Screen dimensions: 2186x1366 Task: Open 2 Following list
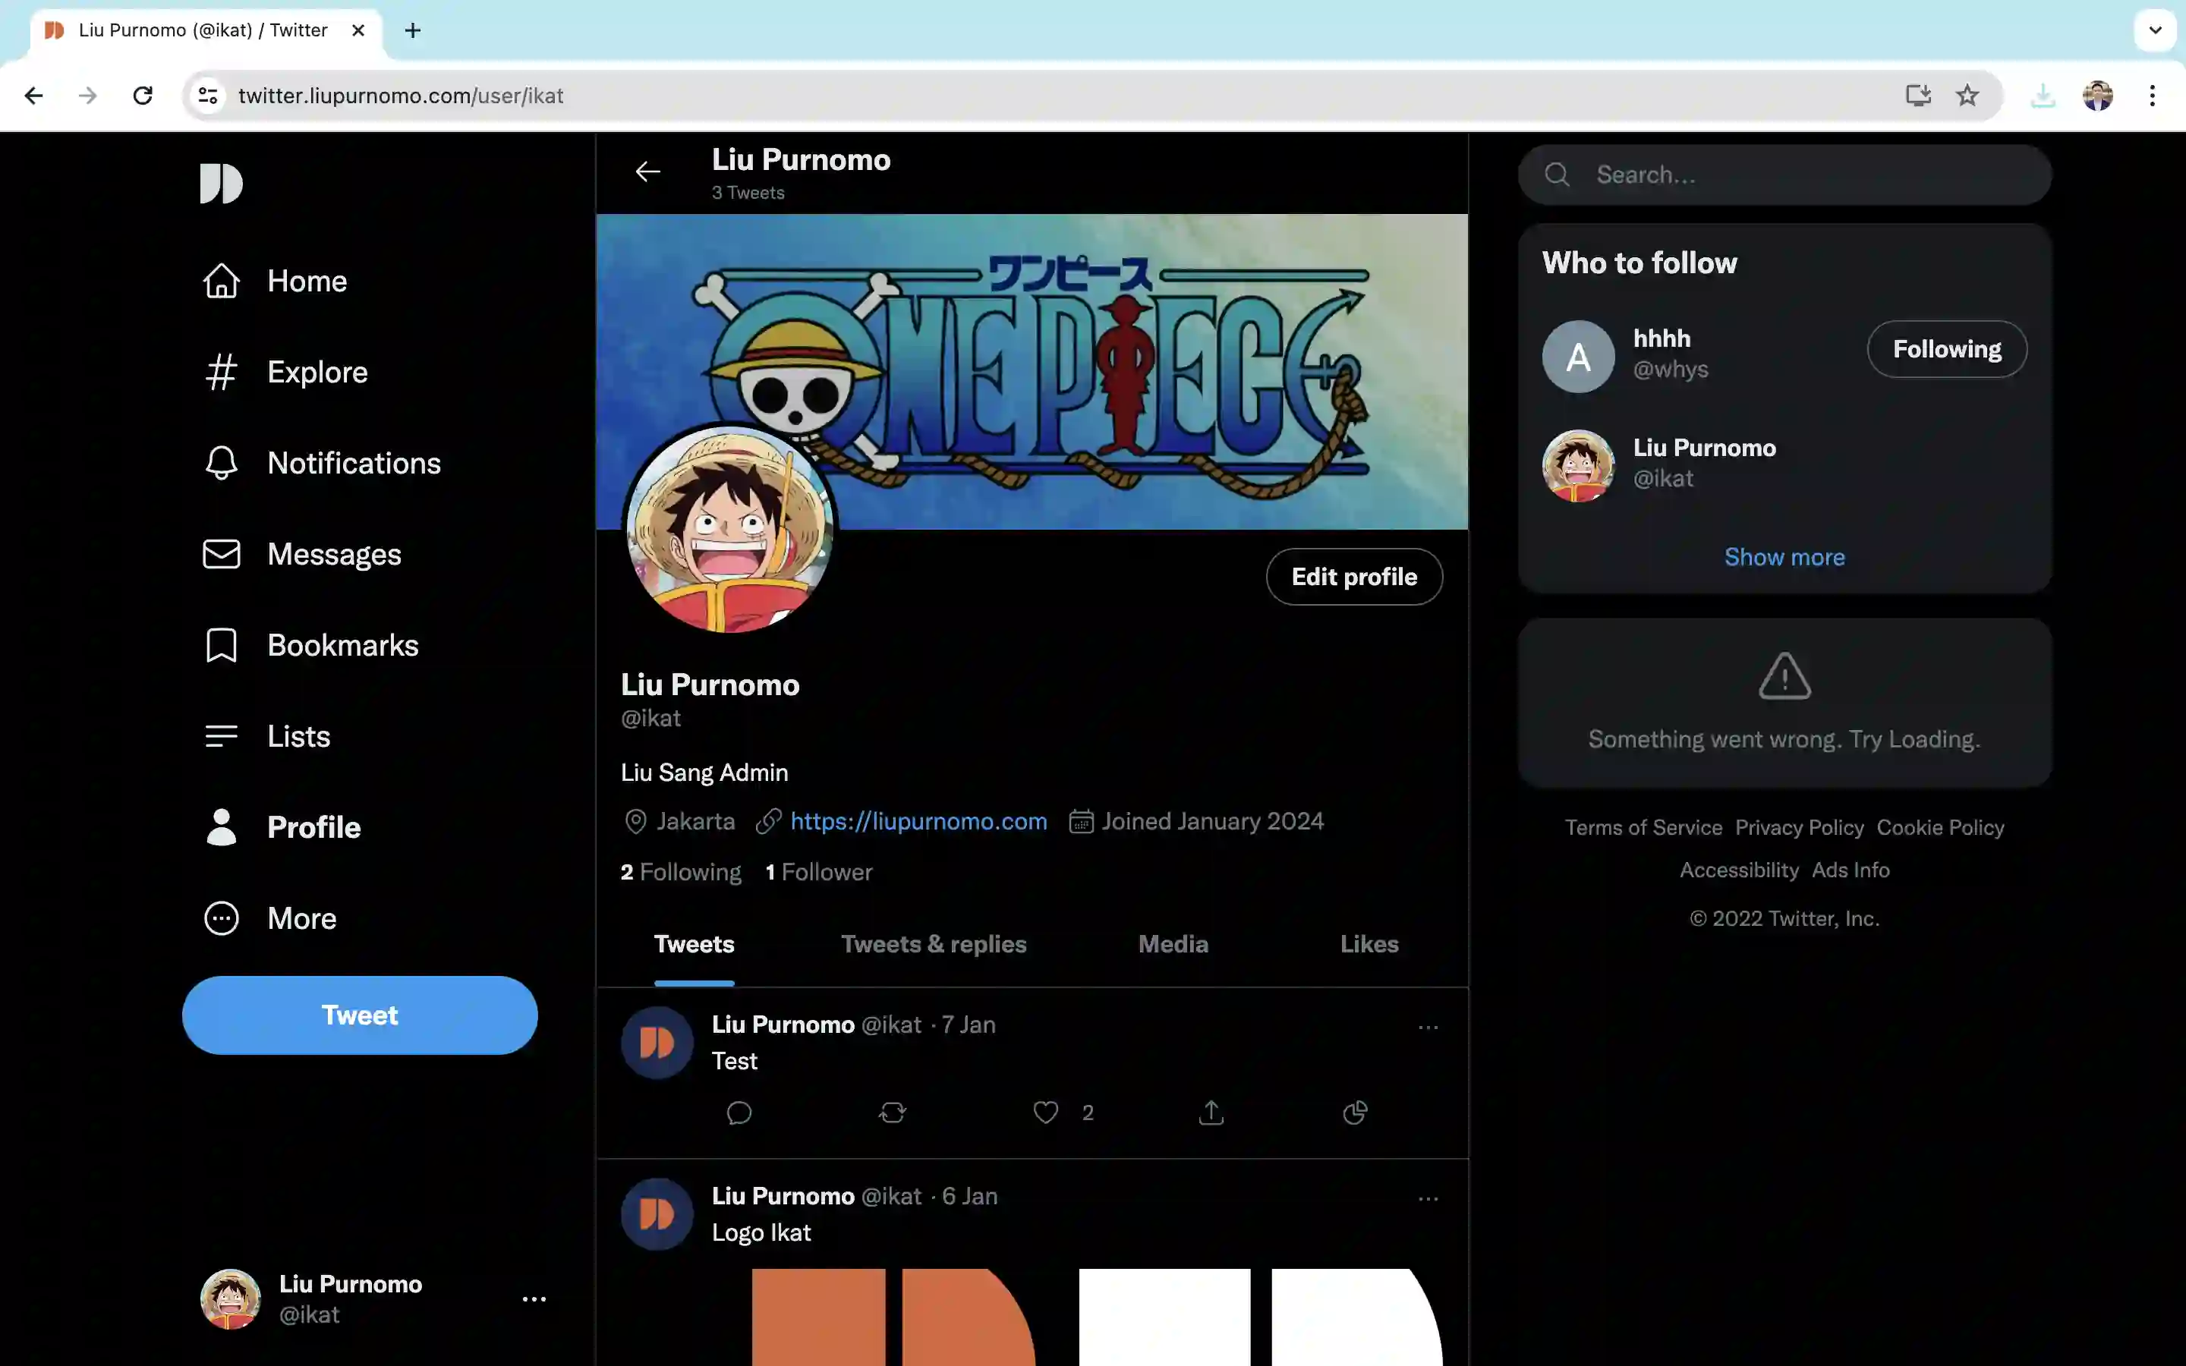coord(681,872)
